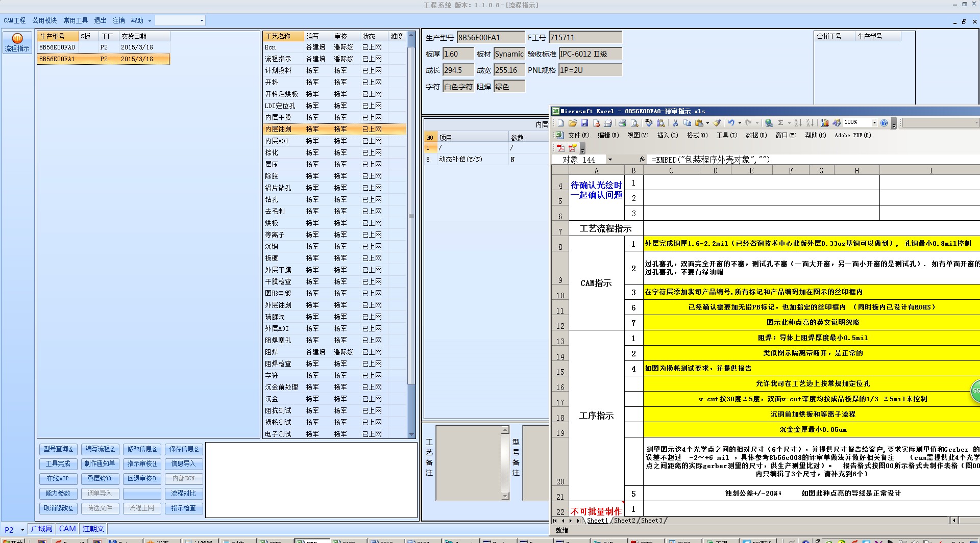The image size is (980, 543).
Task: Click the 指示检查 button
Action: (184, 508)
